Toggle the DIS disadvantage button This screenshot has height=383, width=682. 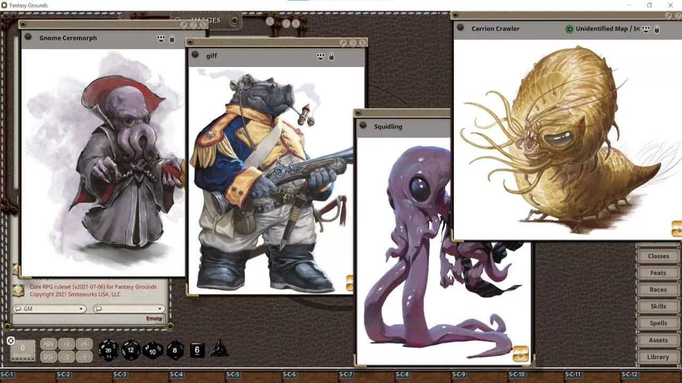click(x=48, y=356)
